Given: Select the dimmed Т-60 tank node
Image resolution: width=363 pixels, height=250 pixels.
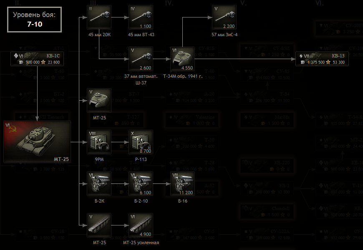Looking at the screenshot, I should (x=42, y=74).
